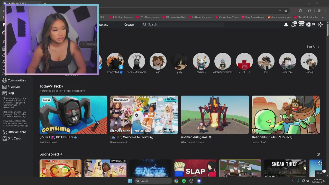This screenshot has width=329, height=185.
Task: Click the Sponsored info circle icon
Action: (318, 154)
